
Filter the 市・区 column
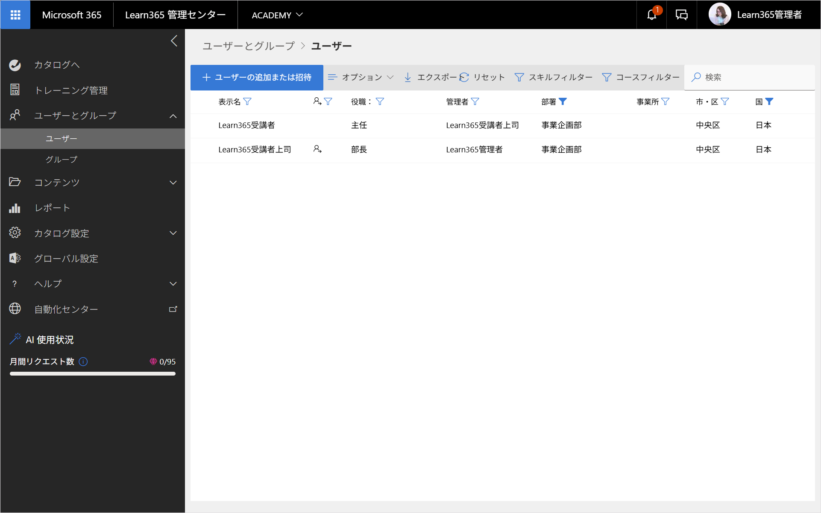tap(725, 102)
